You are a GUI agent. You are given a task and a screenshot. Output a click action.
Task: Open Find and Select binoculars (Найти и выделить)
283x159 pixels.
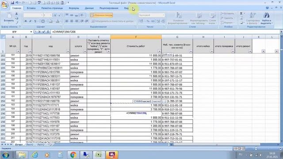pyautogui.click(x=266, y=19)
